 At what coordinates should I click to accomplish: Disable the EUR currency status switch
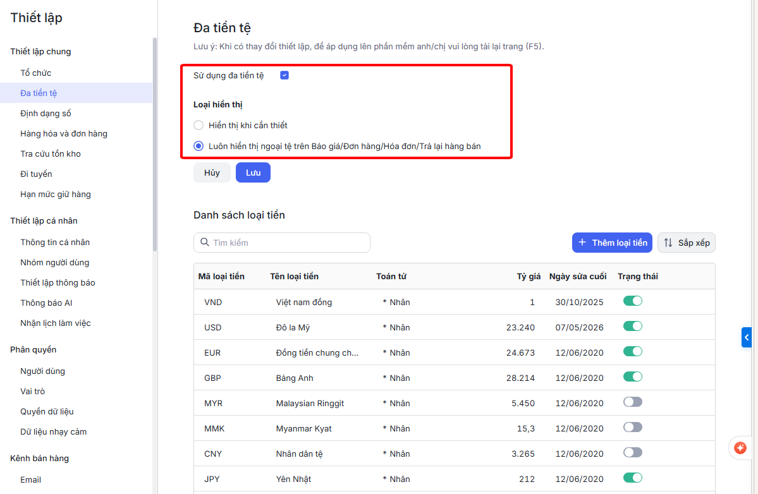point(632,351)
